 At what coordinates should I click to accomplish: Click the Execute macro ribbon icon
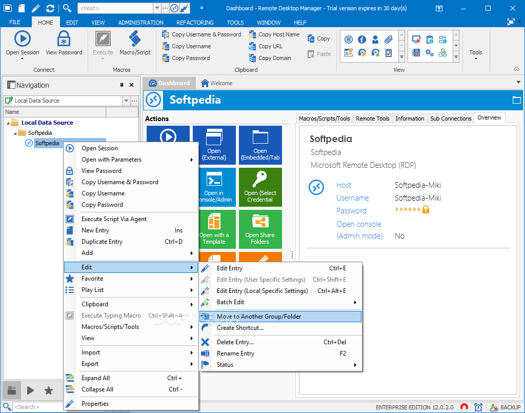(103, 39)
